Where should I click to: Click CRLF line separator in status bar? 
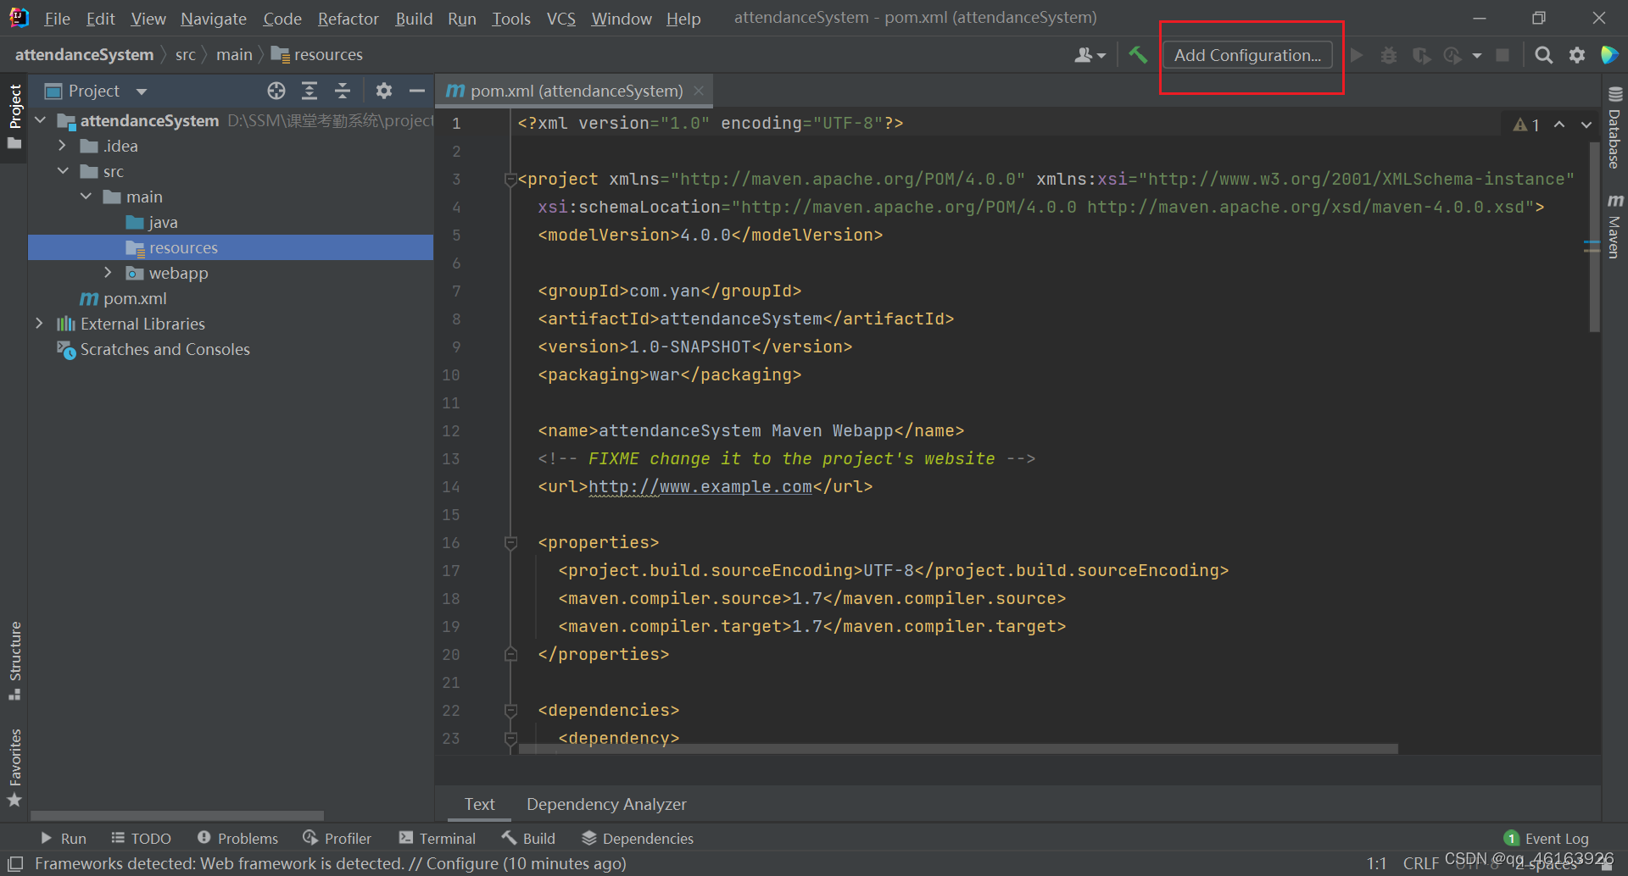point(1421,863)
